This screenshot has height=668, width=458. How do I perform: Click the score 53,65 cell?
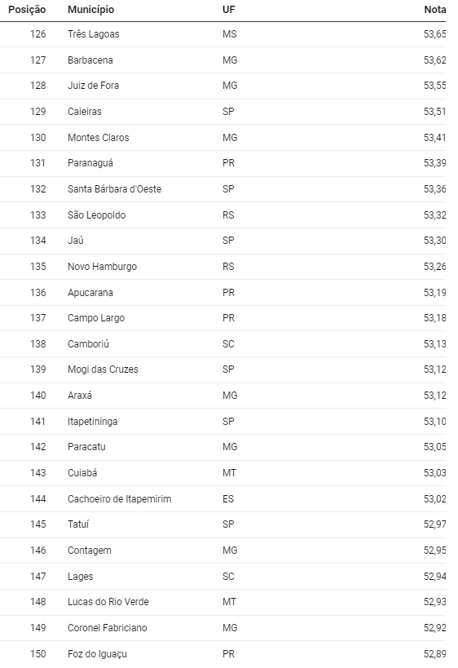click(434, 34)
